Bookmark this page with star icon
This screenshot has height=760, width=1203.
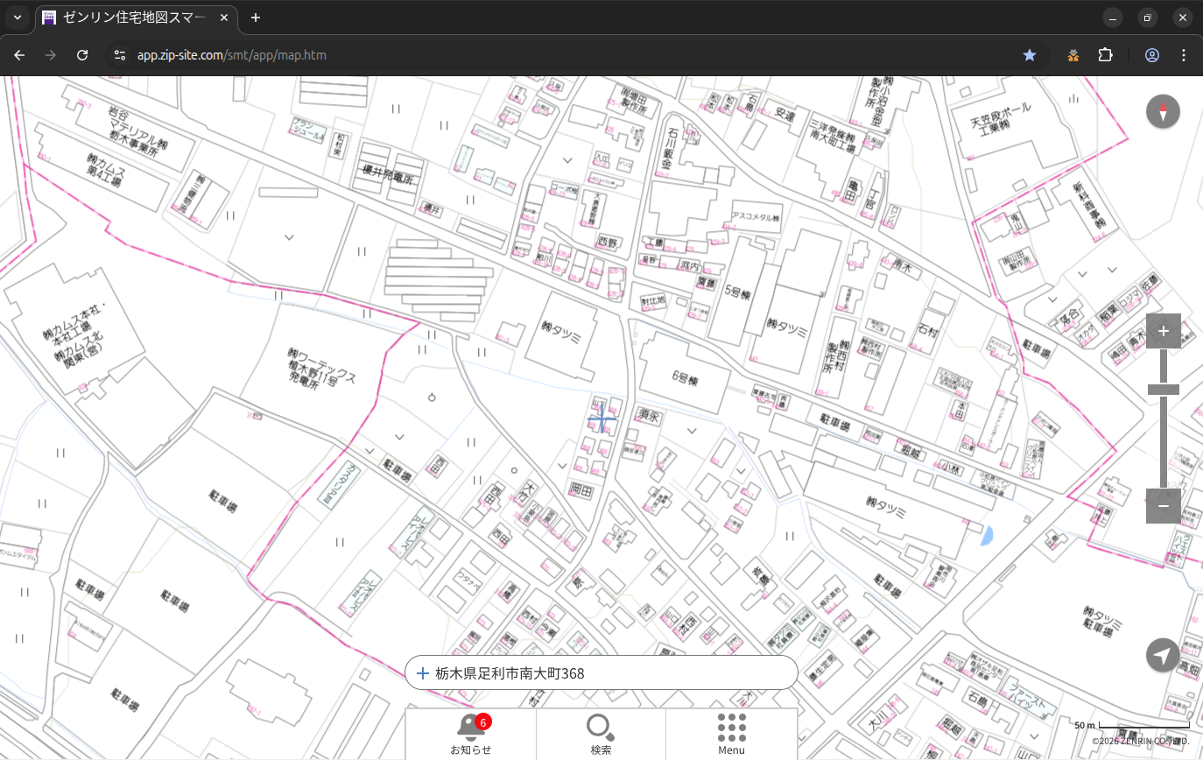(x=1030, y=55)
